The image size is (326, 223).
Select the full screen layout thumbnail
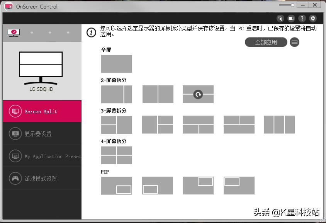pyautogui.click(x=116, y=64)
